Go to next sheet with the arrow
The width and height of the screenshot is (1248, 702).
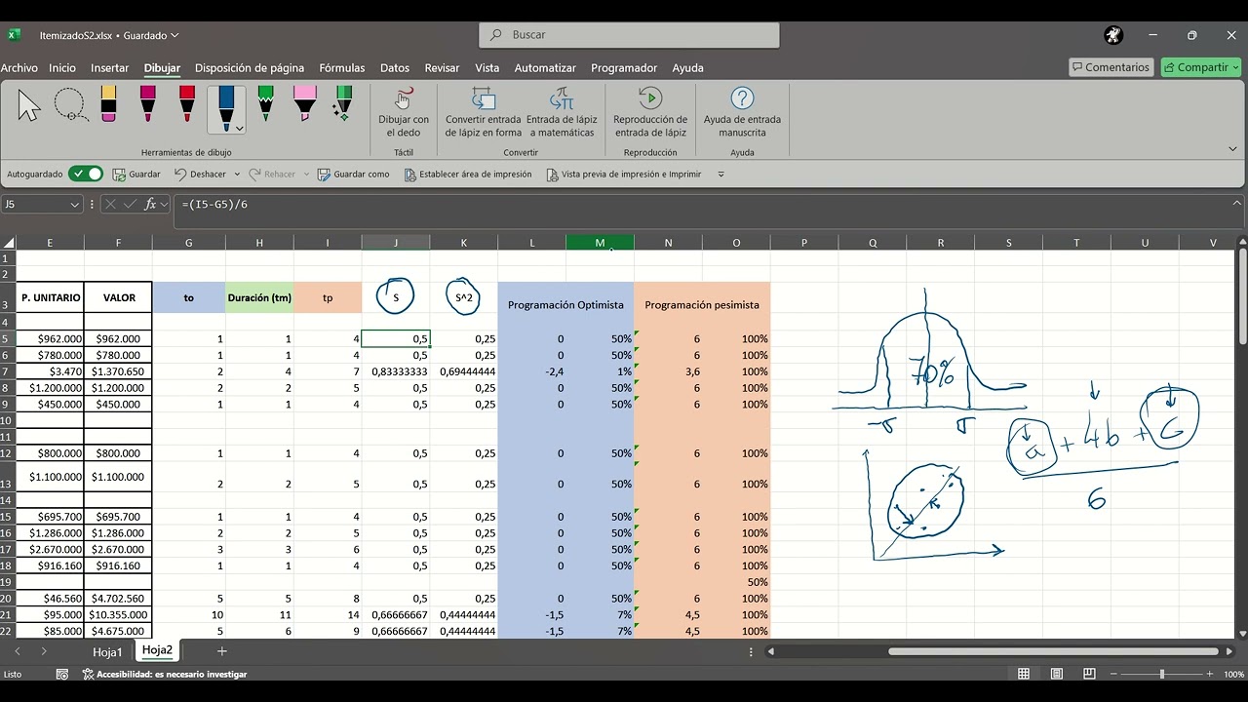click(x=44, y=650)
